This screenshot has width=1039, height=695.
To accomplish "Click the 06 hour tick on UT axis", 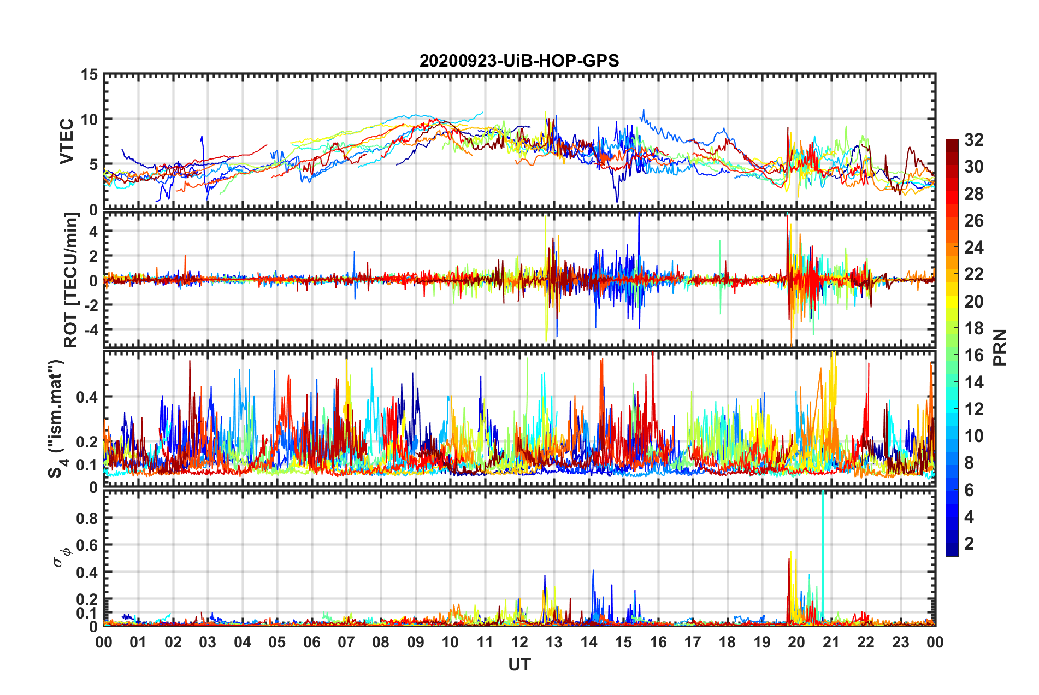I will 311,642.
